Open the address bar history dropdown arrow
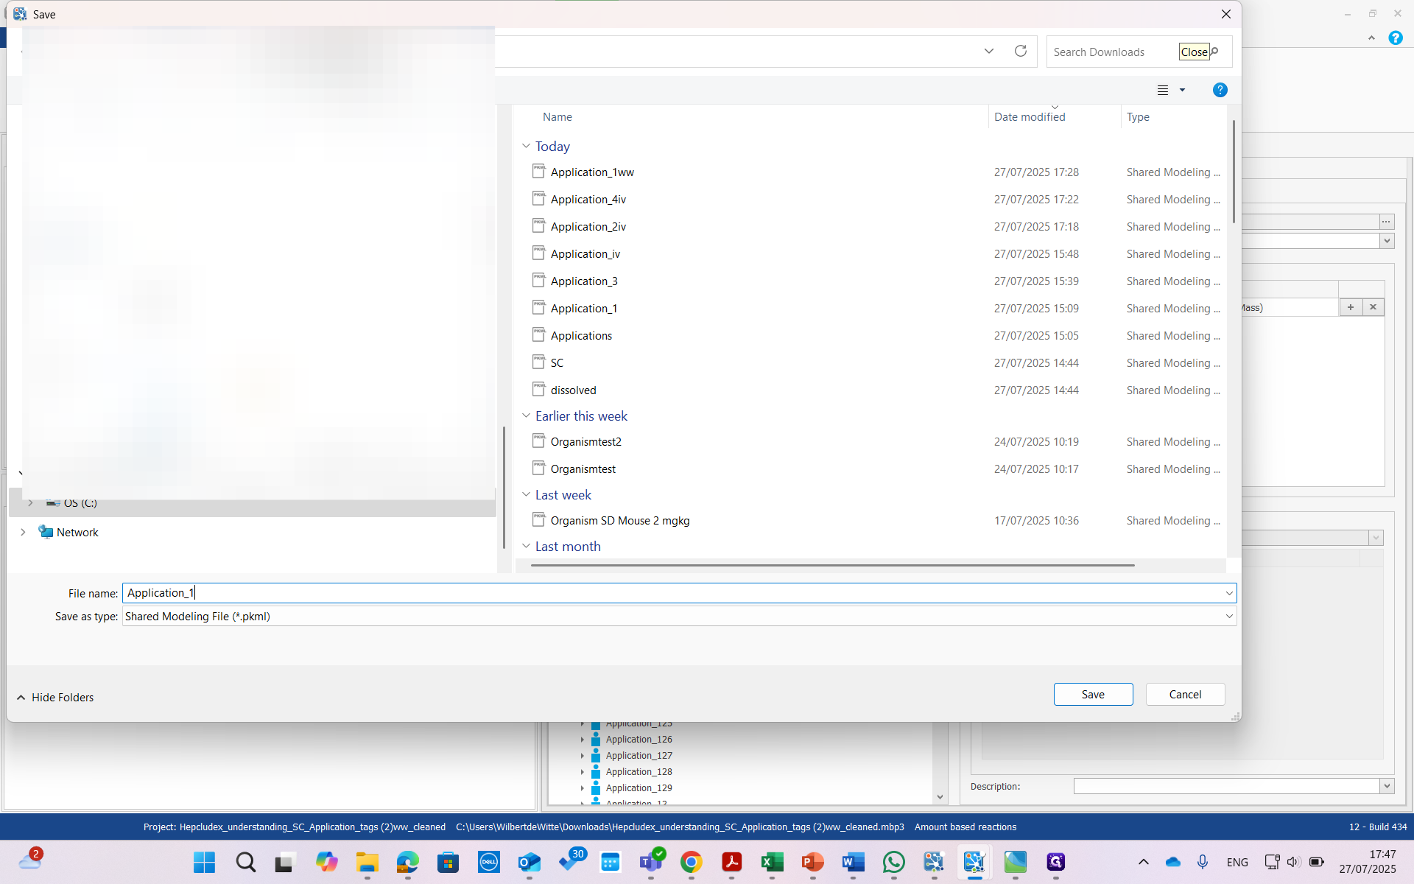The height and width of the screenshot is (884, 1414). 988,51
